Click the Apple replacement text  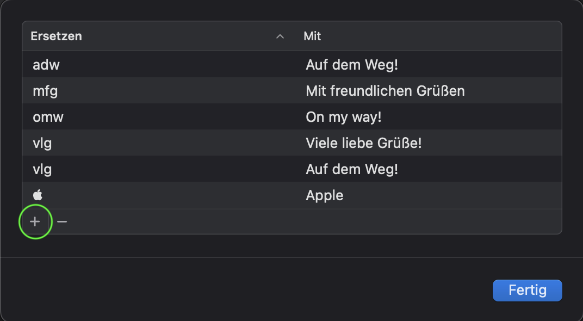tap(325, 195)
